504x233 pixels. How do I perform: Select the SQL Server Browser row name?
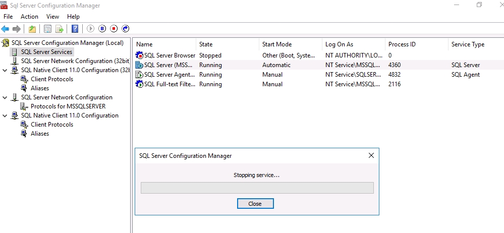[x=170, y=55]
